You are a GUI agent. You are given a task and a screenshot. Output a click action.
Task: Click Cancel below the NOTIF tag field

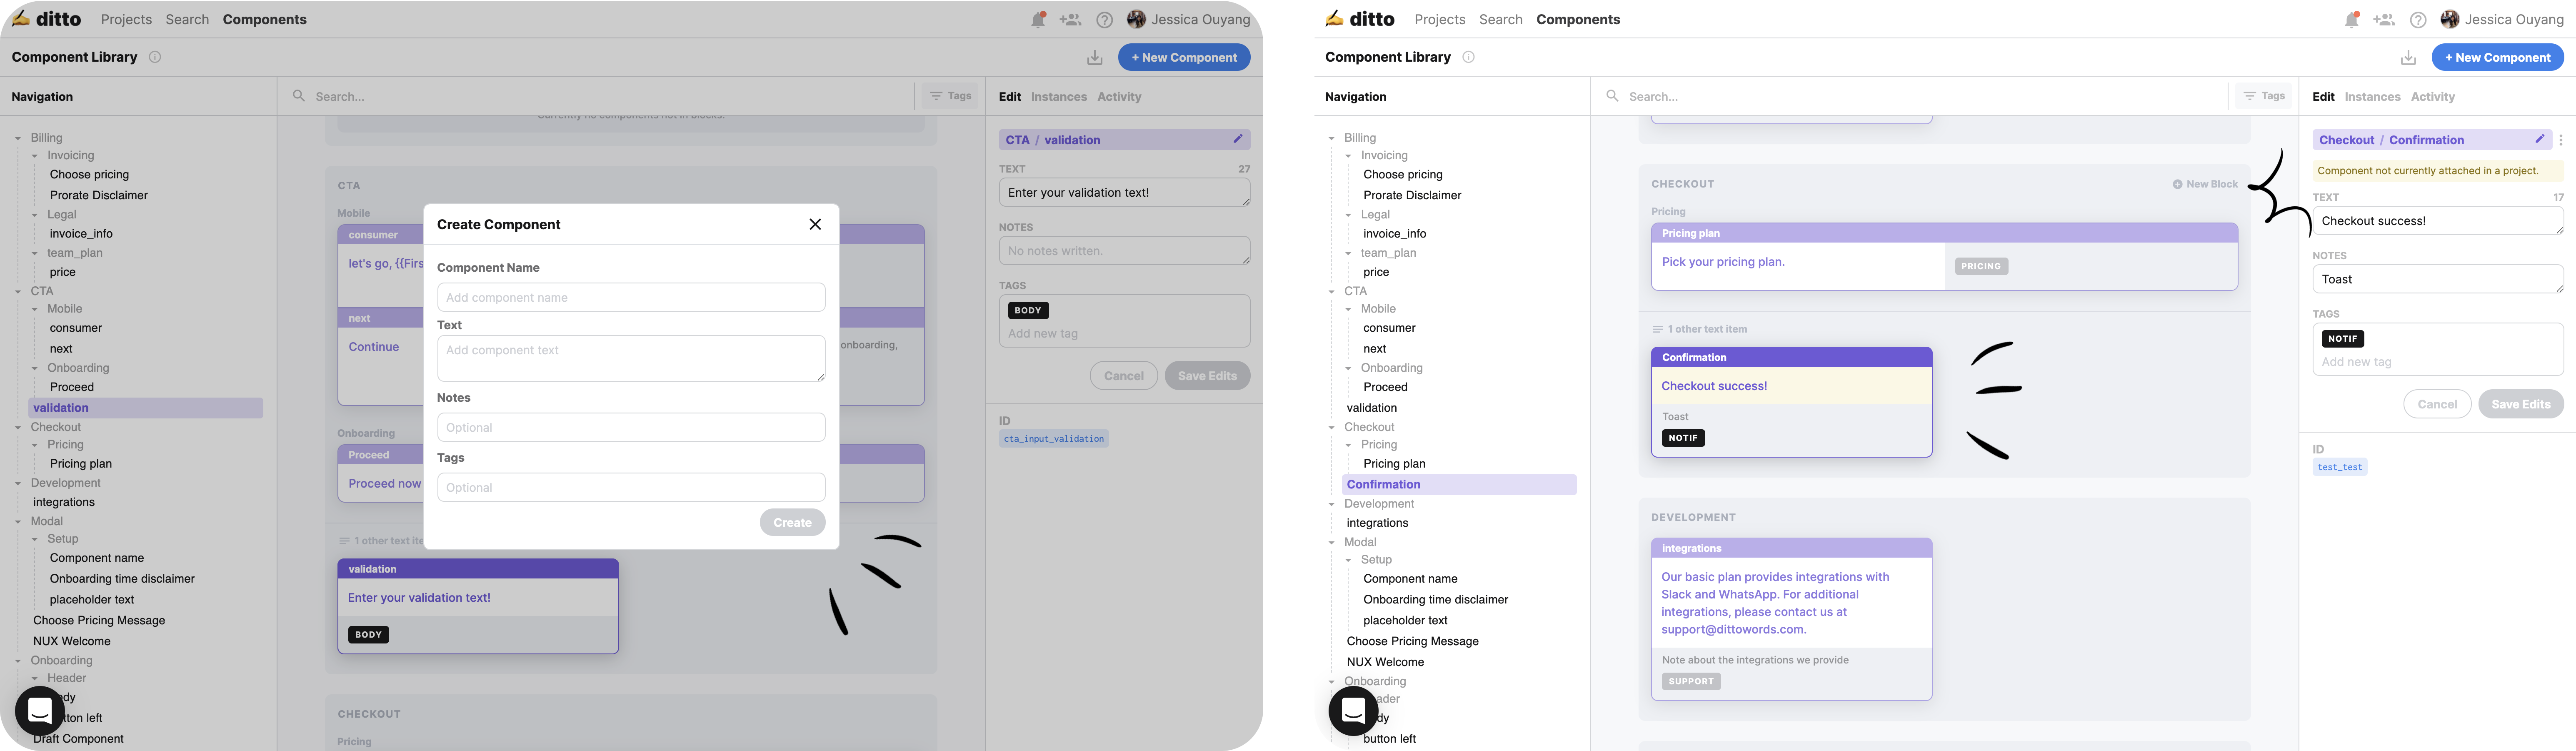click(x=2436, y=404)
